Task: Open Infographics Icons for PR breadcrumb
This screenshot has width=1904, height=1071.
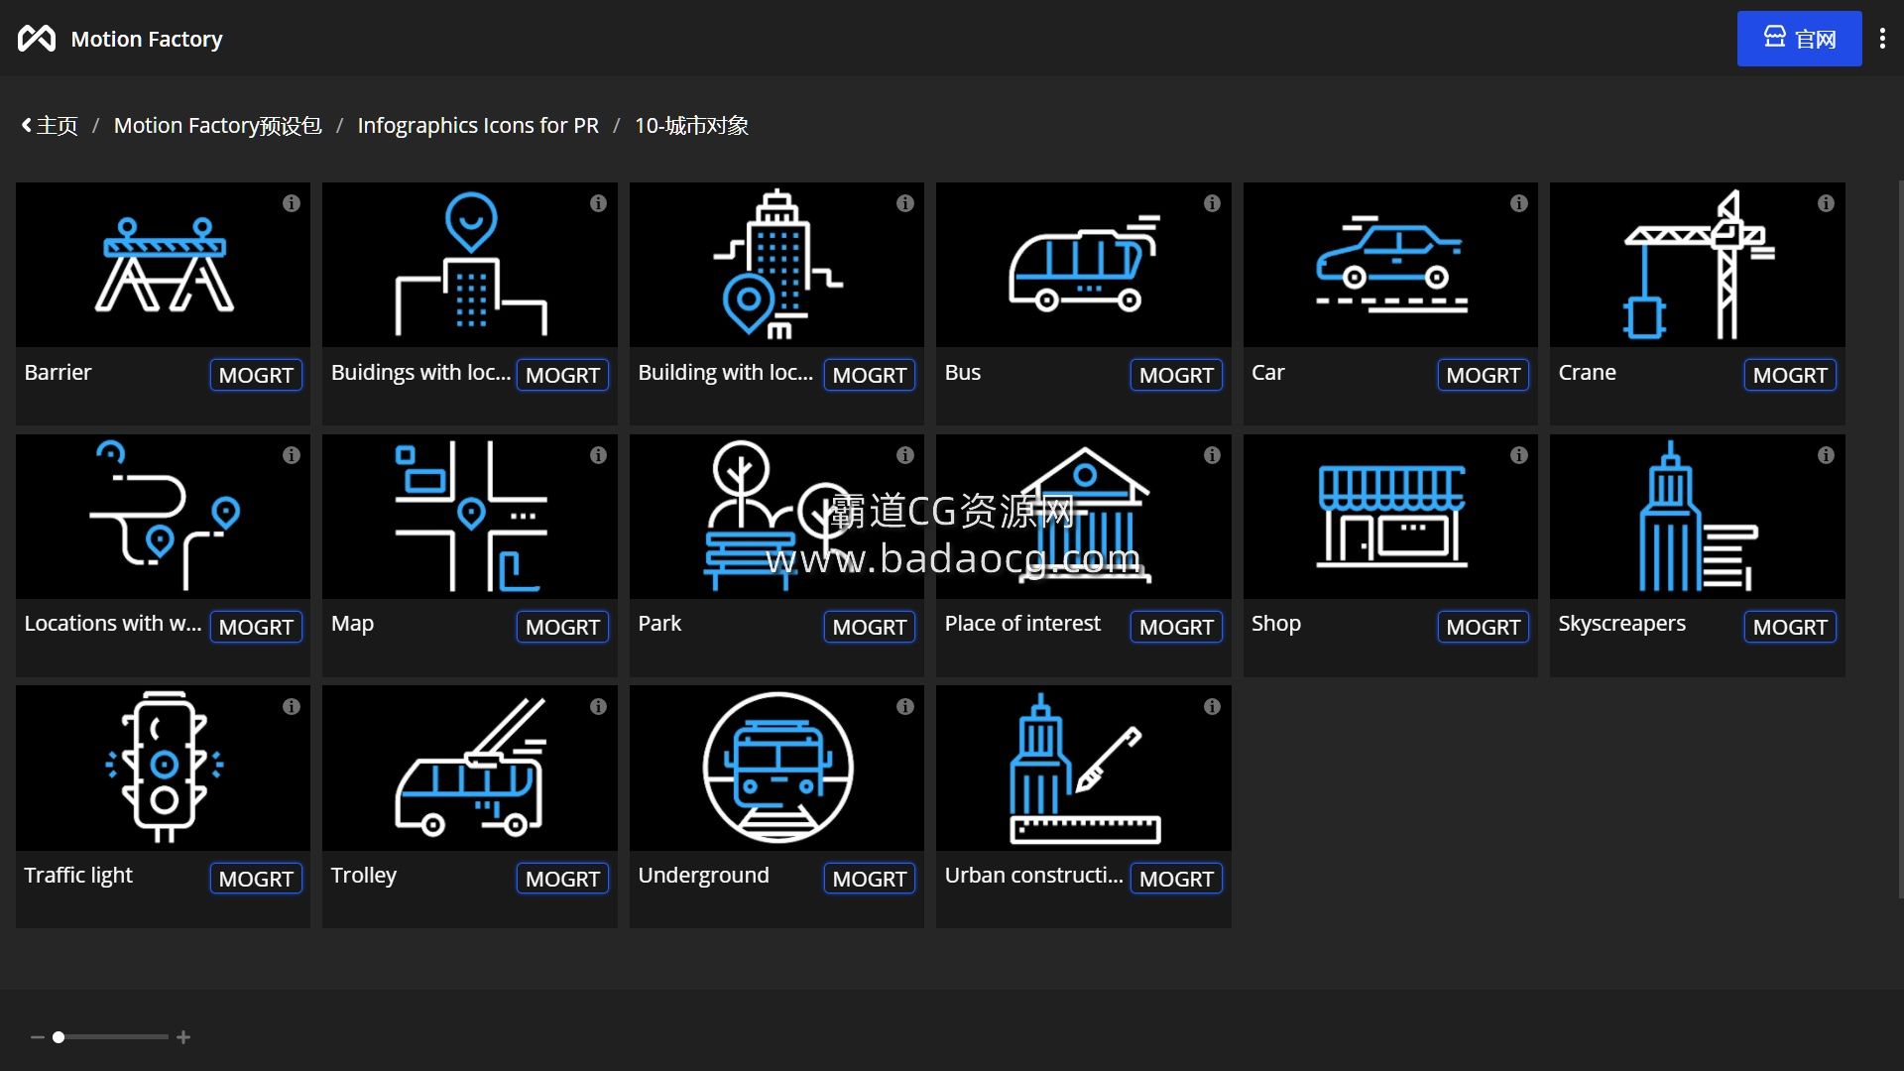Action: pos(478,126)
